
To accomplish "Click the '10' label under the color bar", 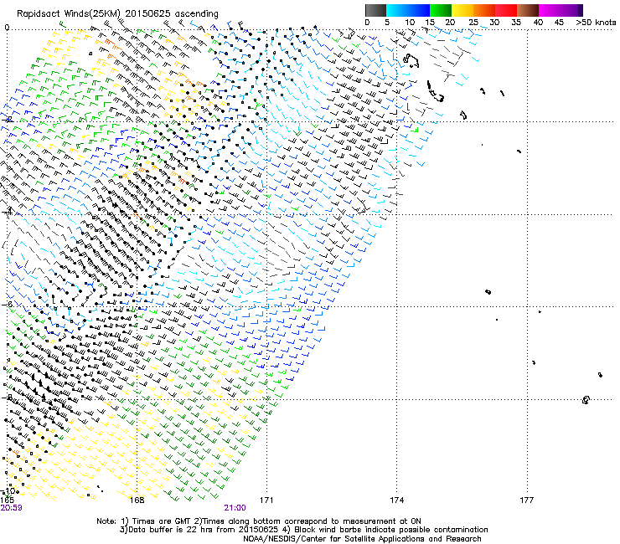I will [x=410, y=23].
